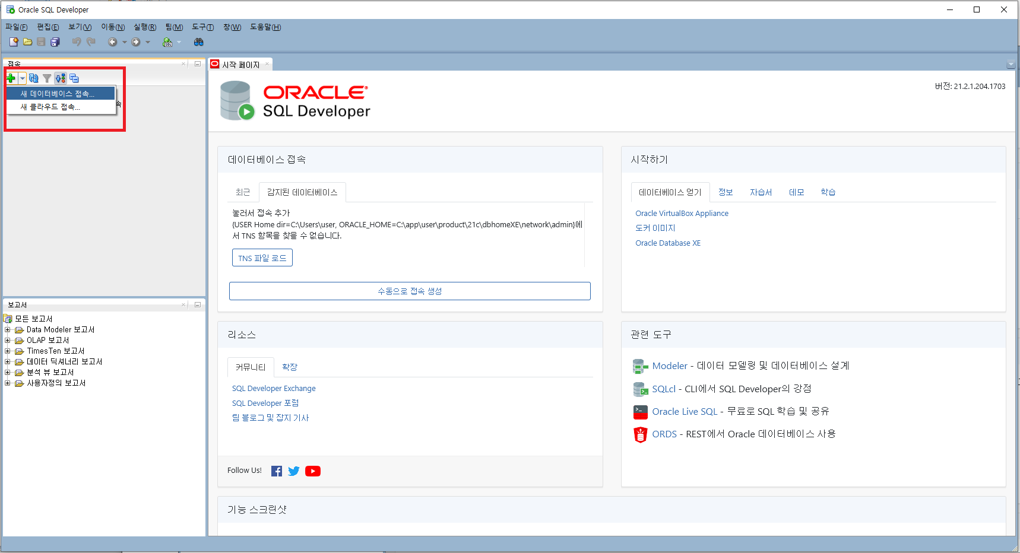
Task: Click the Facebook icon next to Follow Us
Action: pos(277,471)
